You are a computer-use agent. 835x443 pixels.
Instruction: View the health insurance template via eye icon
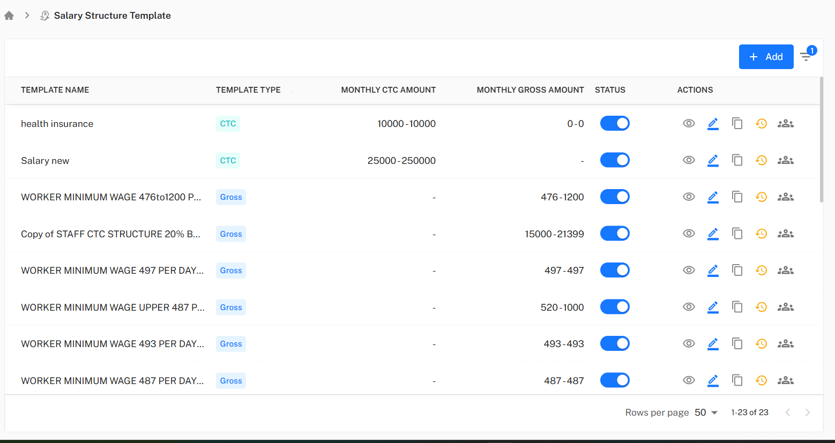(x=689, y=124)
